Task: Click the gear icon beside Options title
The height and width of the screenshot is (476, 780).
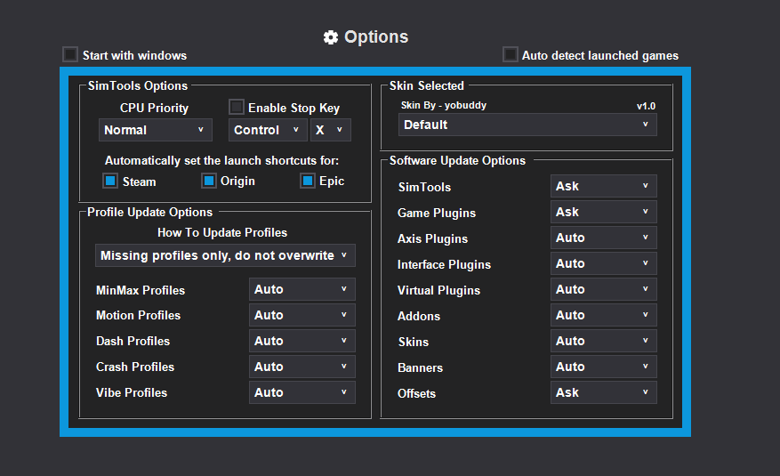Action: point(331,37)
